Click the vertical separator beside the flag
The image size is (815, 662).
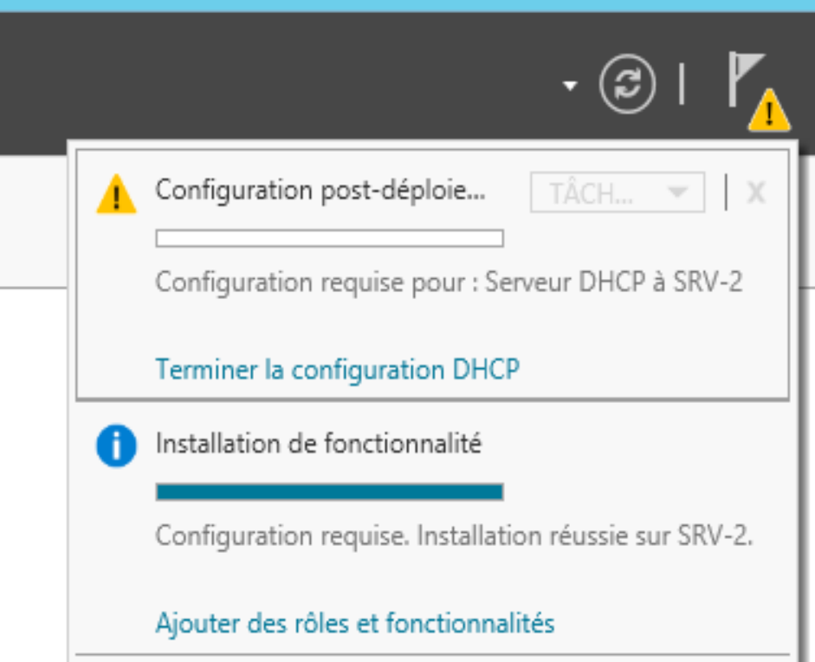coord(682,84)
